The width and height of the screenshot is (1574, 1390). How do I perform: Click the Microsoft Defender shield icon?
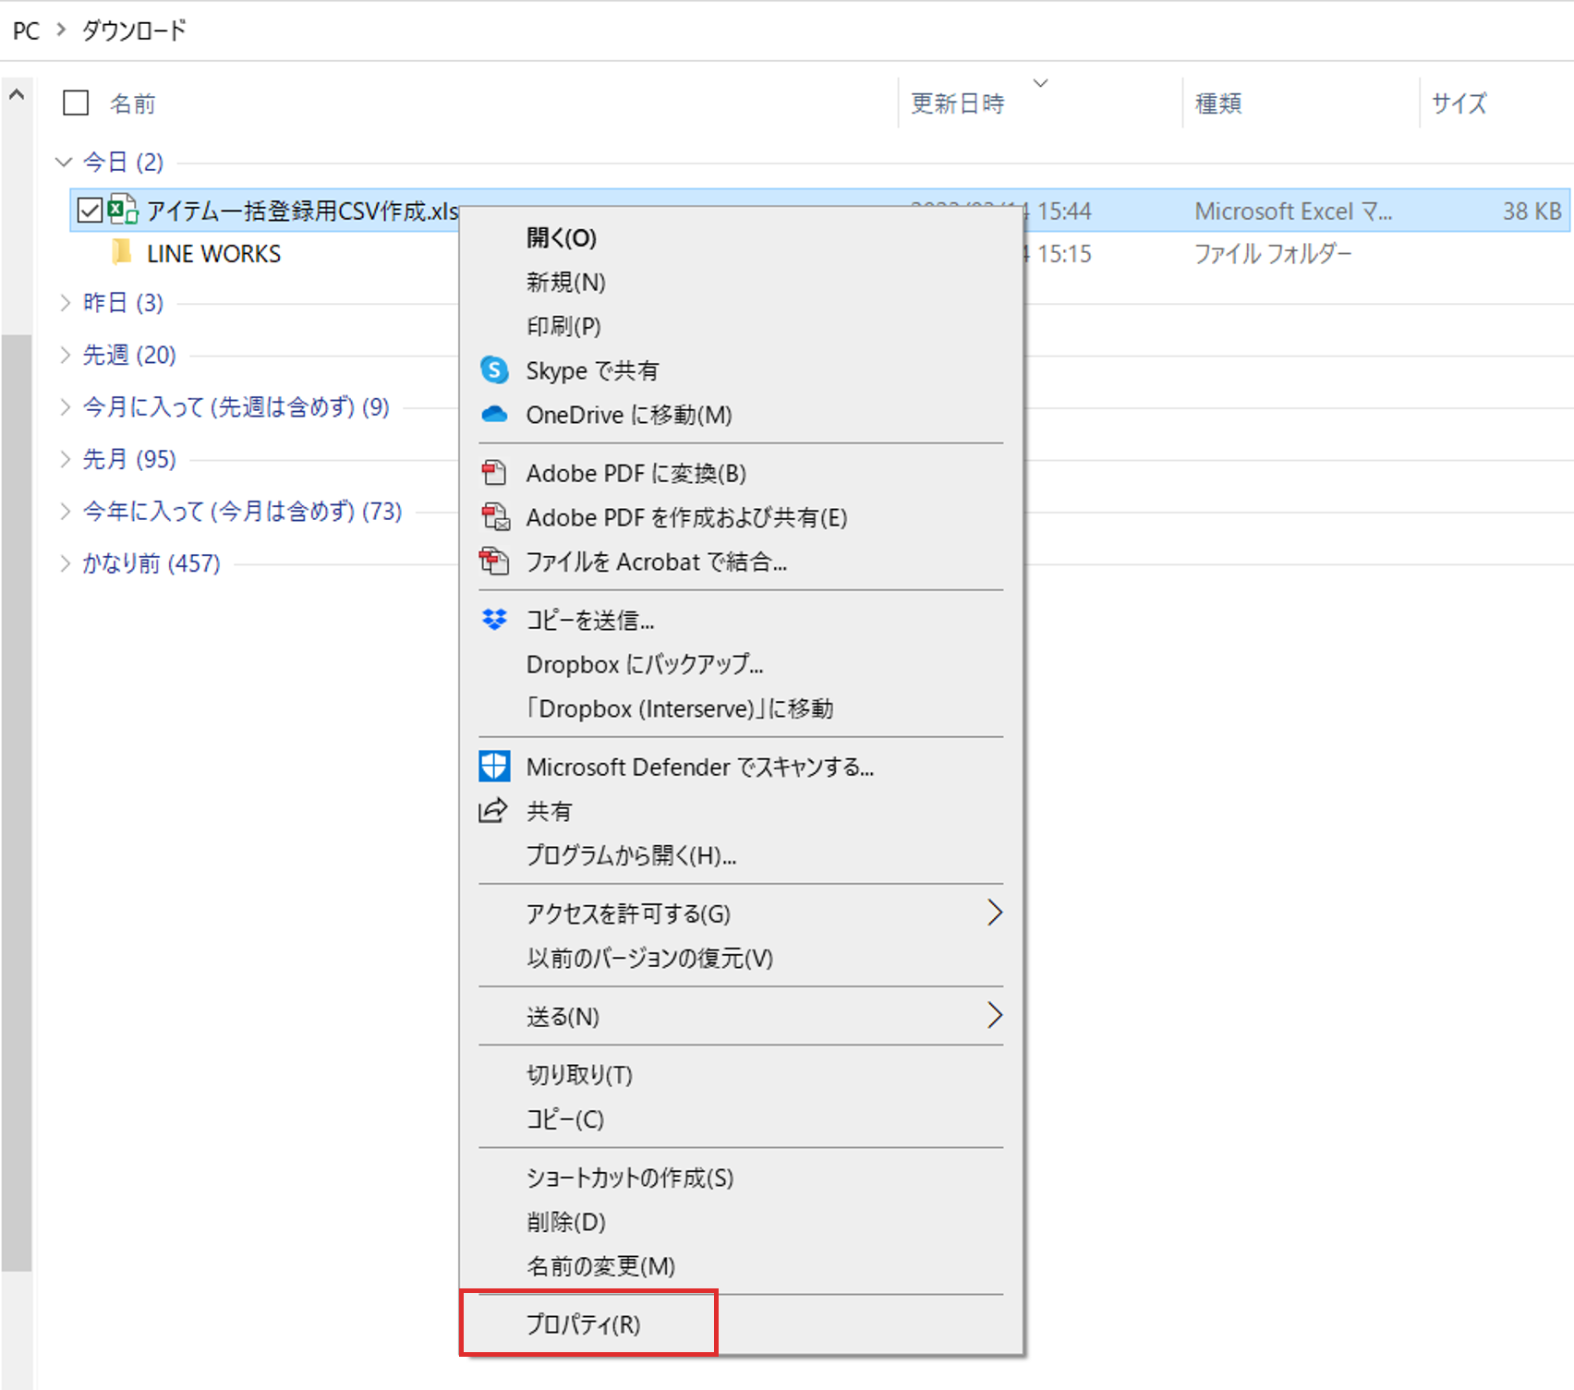click(x=494, y=767)
